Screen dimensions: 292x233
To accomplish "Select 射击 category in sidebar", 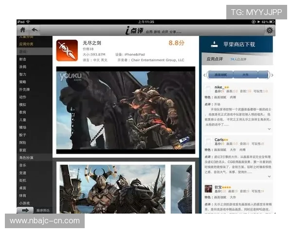I will [23, 60].
